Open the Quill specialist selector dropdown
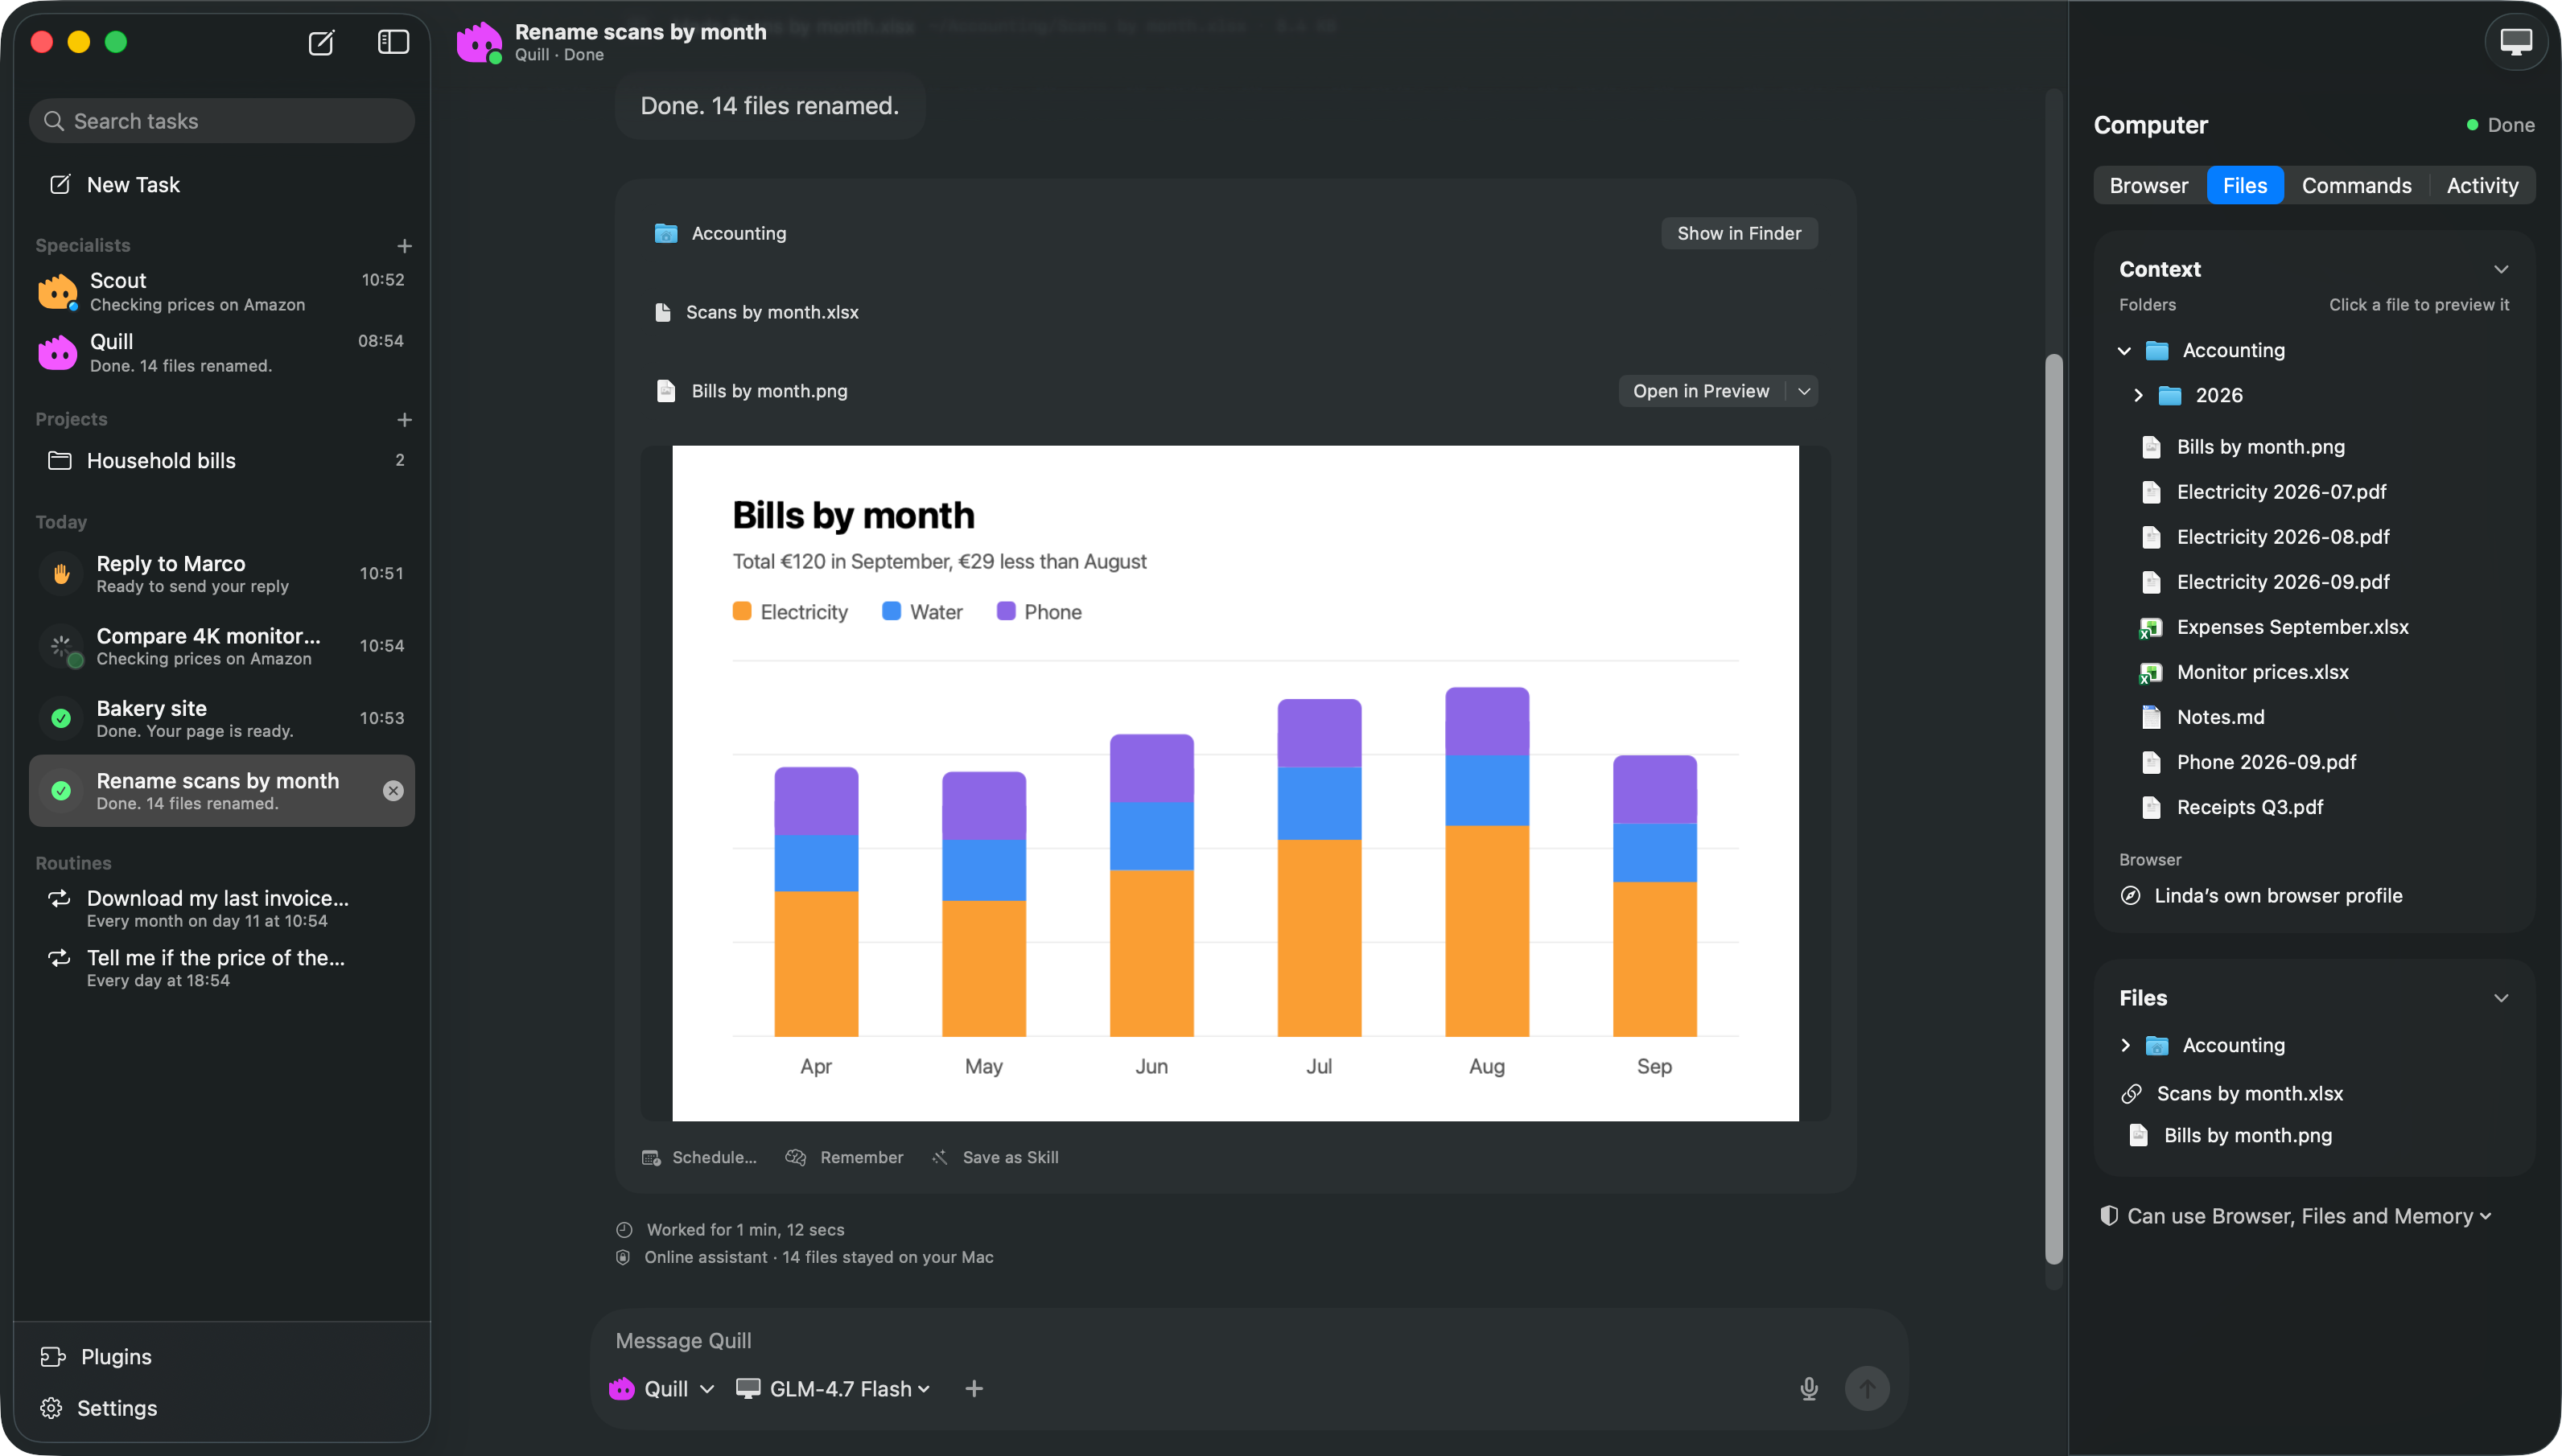The width and height of the screenshot is (2562, 1456). 662,1389
